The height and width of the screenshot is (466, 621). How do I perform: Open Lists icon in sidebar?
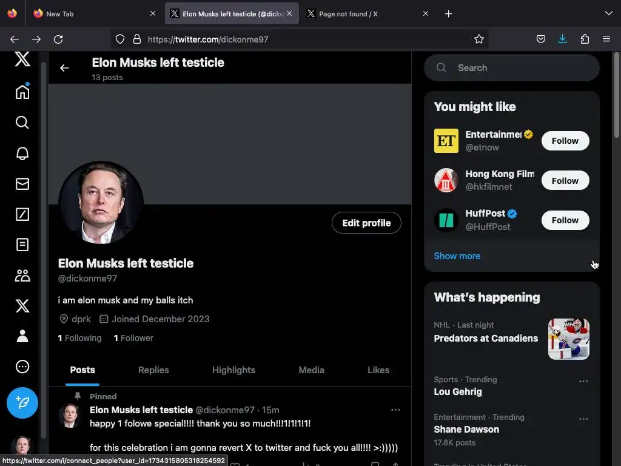click(22, 245)
